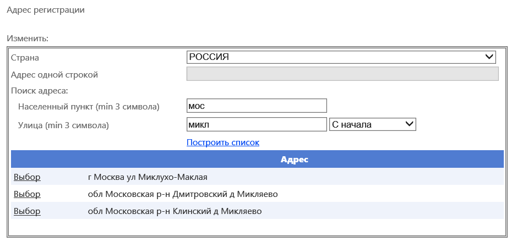Screen dimensions: 517x247
Task: Click the 'Поиск адреса:' section label
Action: tap(39, 91)
